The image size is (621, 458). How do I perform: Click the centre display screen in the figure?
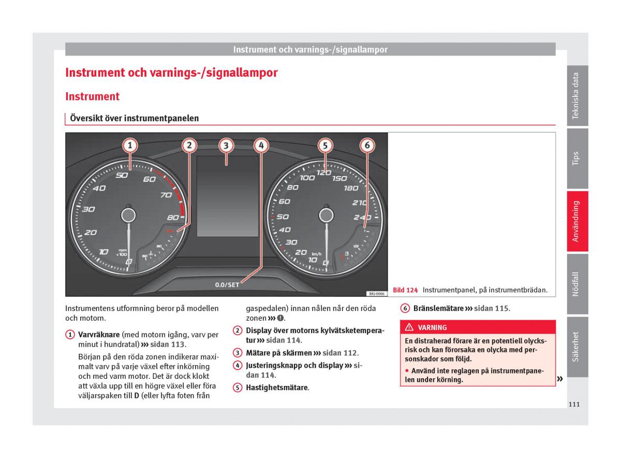point(228,195)
